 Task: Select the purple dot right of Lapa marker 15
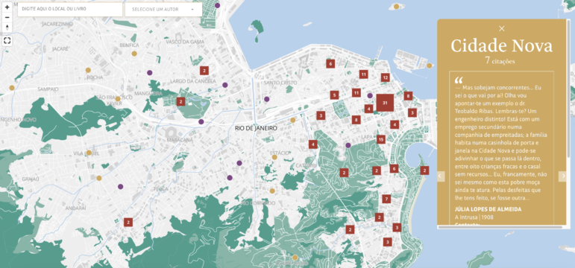(x=348, y=145)
